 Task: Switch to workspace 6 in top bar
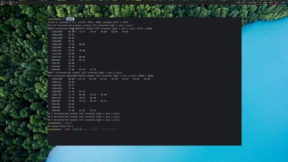[16, 2]
